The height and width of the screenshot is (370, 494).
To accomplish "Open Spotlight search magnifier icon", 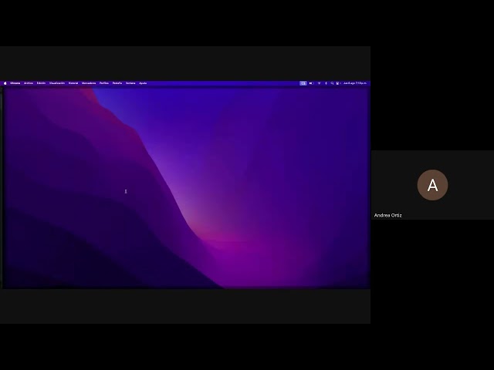I will [332, 83].
